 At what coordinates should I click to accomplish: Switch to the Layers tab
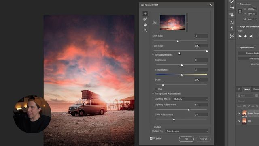(246, 89)
